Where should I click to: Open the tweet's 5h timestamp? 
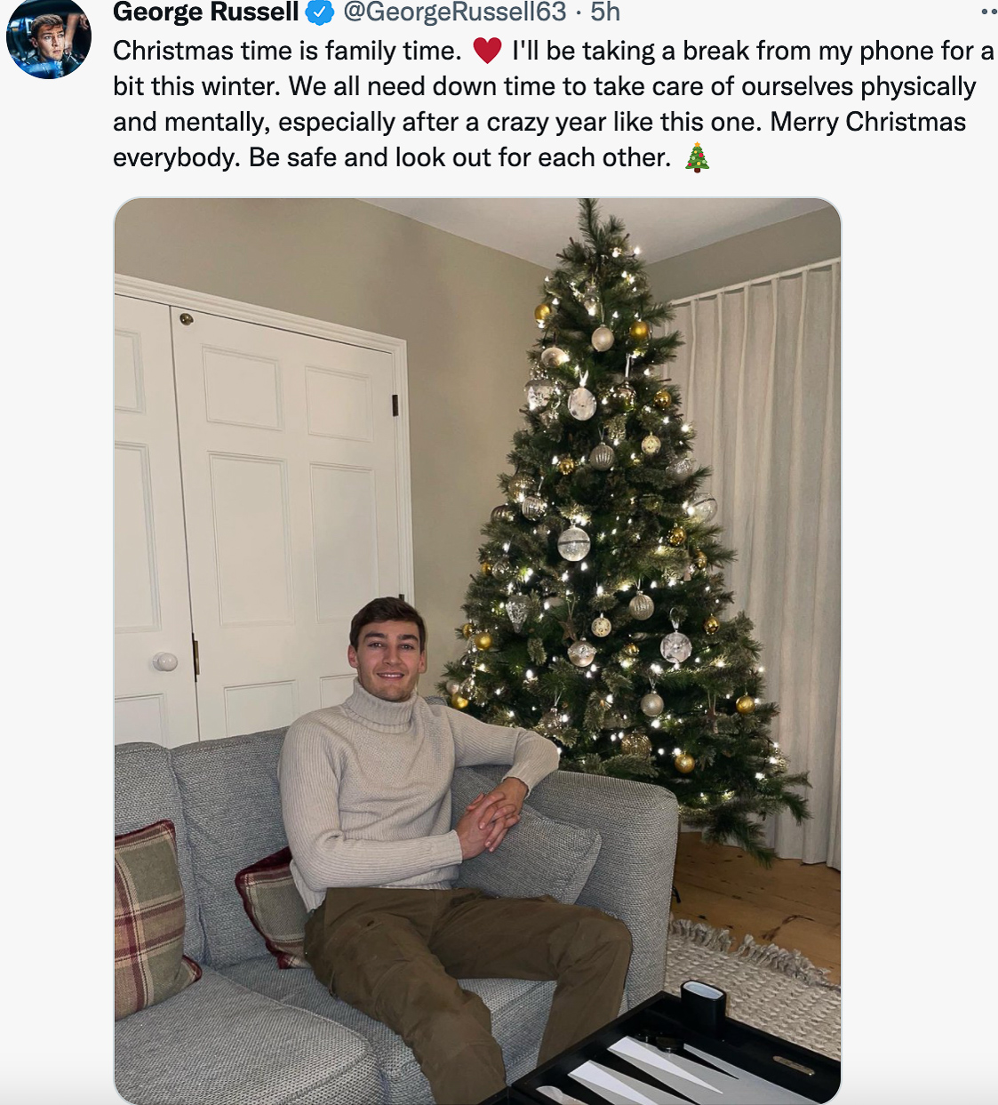tap(605, 12)
